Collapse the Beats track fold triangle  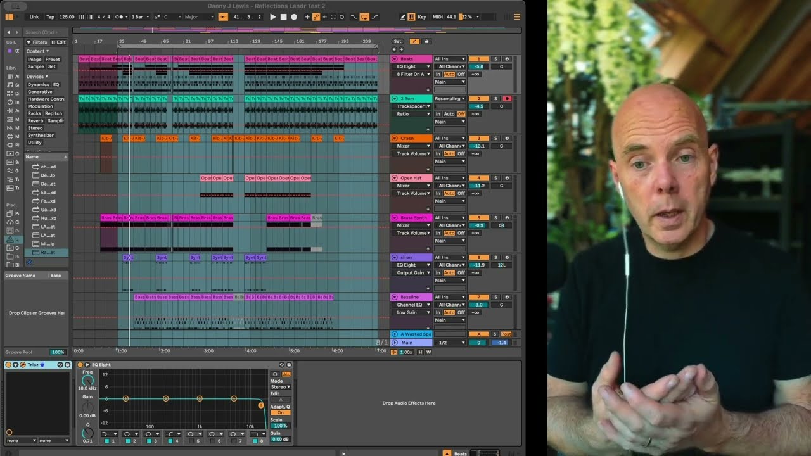tap(395, 59)
